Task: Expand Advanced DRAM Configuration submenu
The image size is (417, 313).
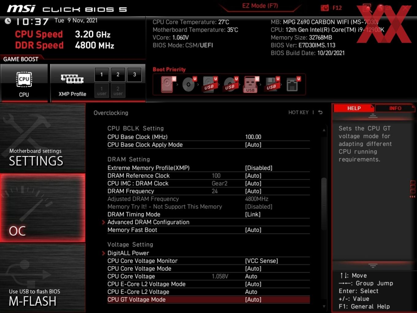Action: [x=148, y=222]
